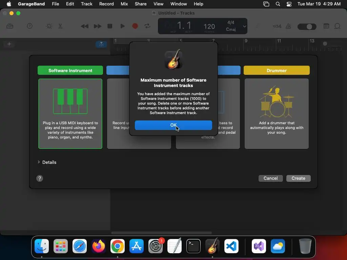Launch Firefox from the Dock
The image size is (347, 260).
(99, 246)
